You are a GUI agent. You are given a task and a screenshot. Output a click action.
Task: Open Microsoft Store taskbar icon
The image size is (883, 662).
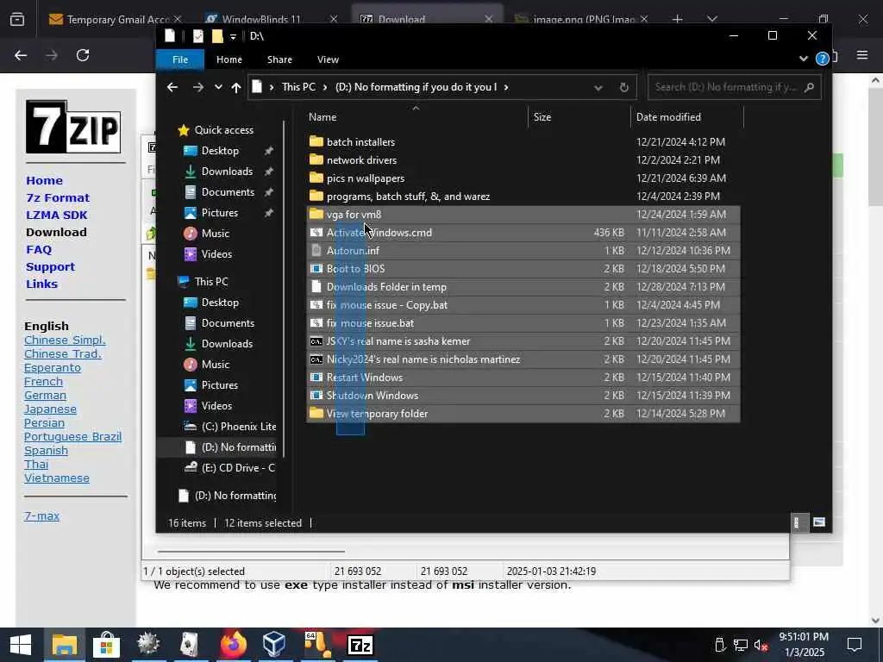pos(106,645)
